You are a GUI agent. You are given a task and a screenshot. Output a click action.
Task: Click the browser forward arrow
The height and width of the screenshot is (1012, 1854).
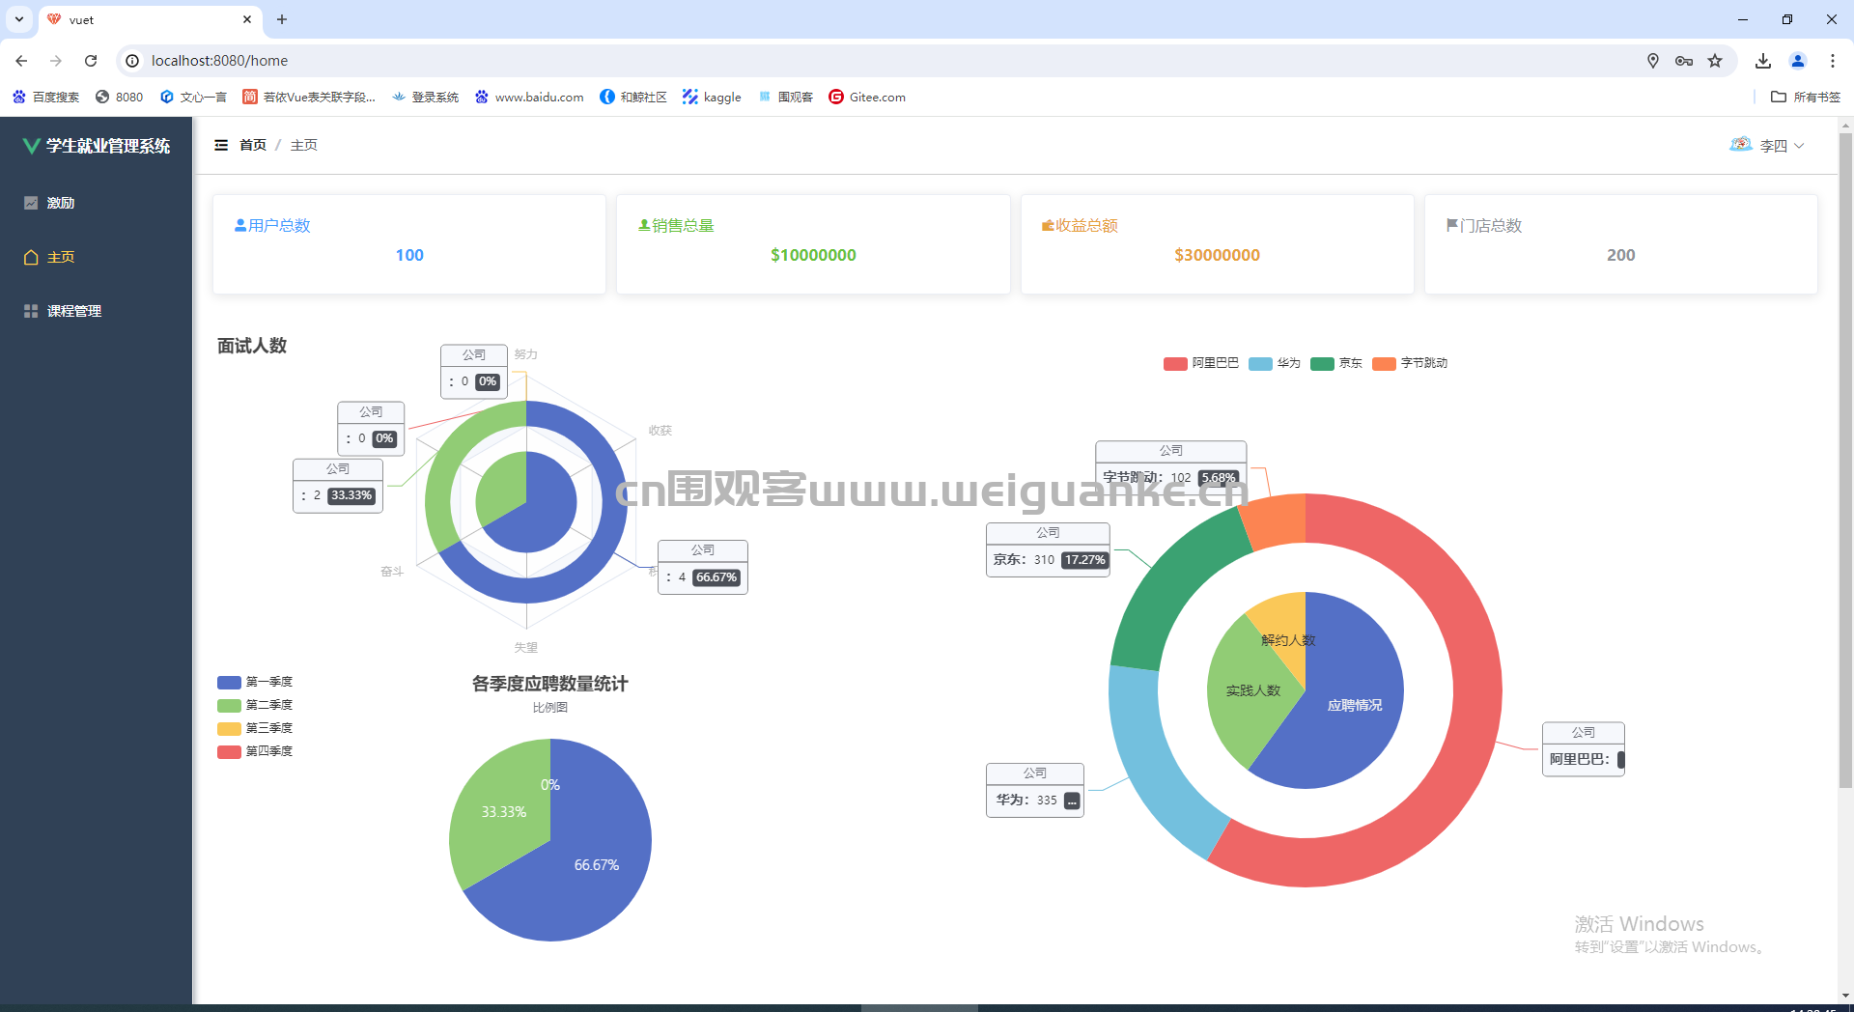click(56, 61)
